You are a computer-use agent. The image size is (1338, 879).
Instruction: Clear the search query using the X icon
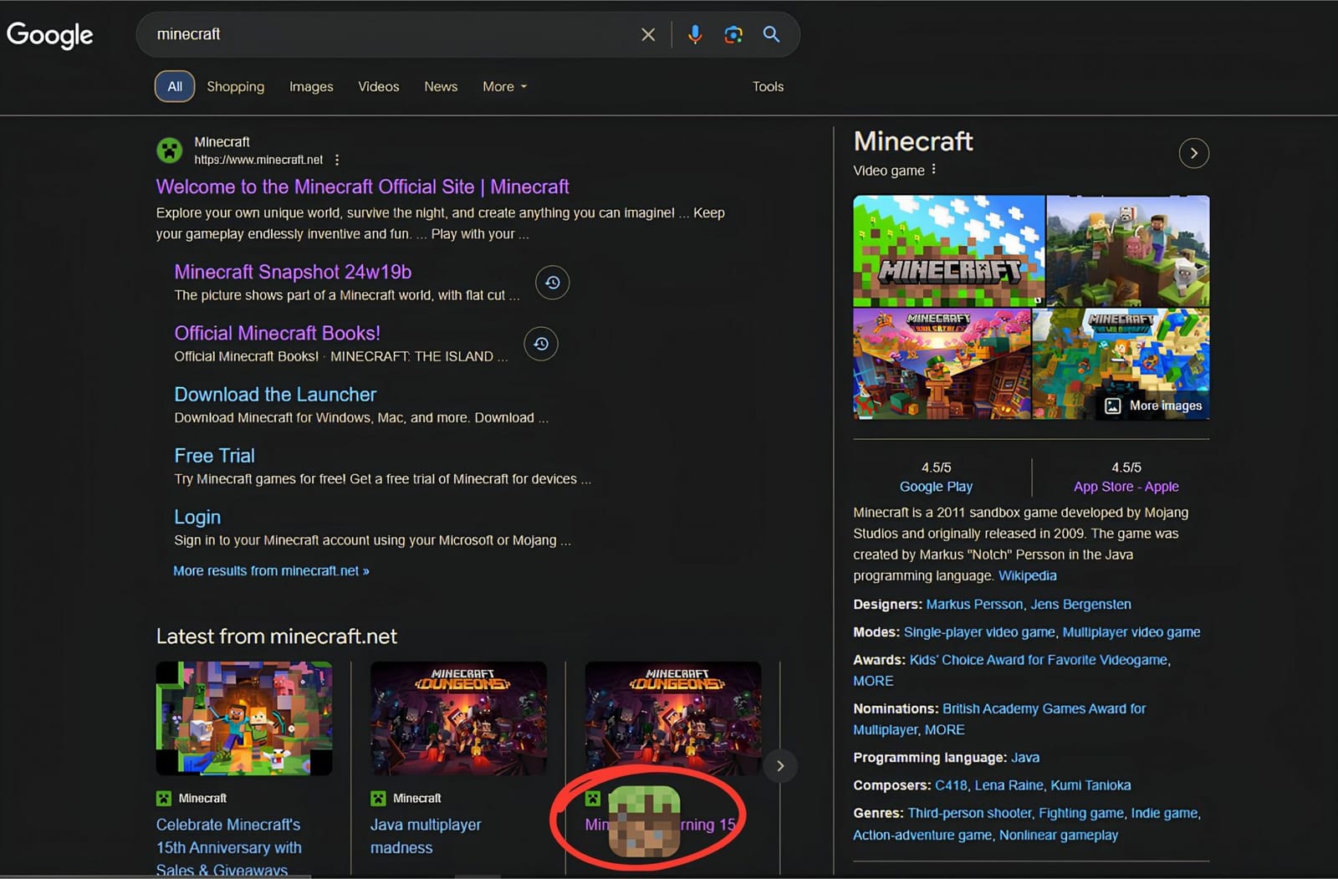point(648,34)
